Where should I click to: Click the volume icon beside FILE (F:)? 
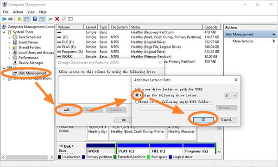click(x=59, y=42)
